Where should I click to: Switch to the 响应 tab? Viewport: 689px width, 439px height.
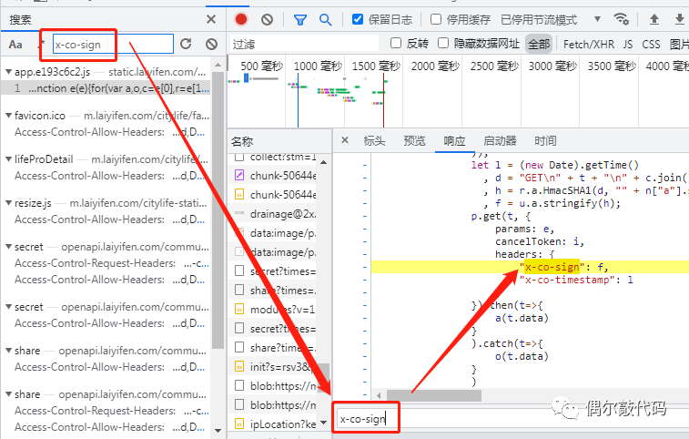454,141
